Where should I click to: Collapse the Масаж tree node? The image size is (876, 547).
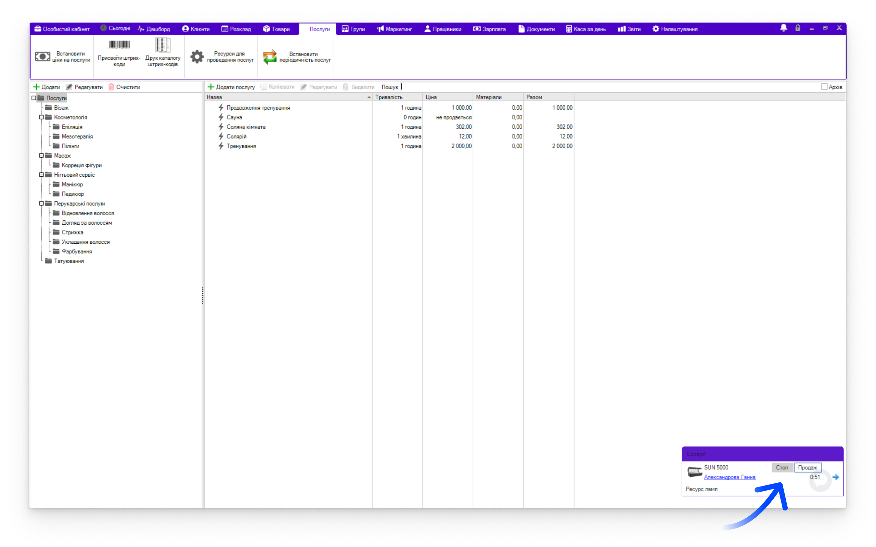pyautogui.click(x=41, y=156)
